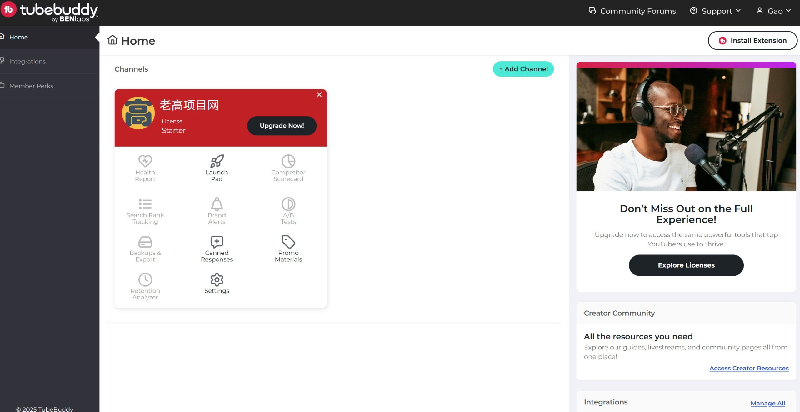Expand the Support dropdown chevron
Screen dimensions: 800x412
pyautogui.click(x=738, y=11)
